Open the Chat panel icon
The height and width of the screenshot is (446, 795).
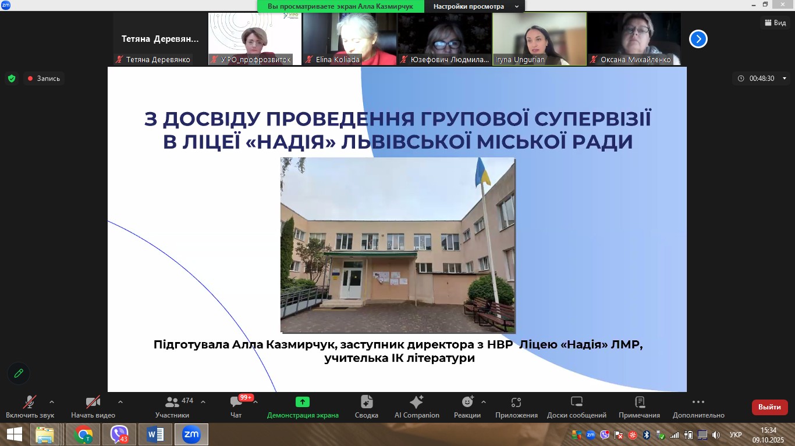236,402
